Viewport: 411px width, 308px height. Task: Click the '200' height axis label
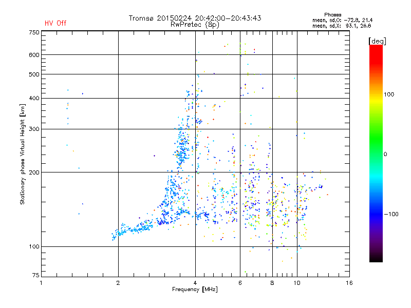pyautogui.click(x=34, y=172)
